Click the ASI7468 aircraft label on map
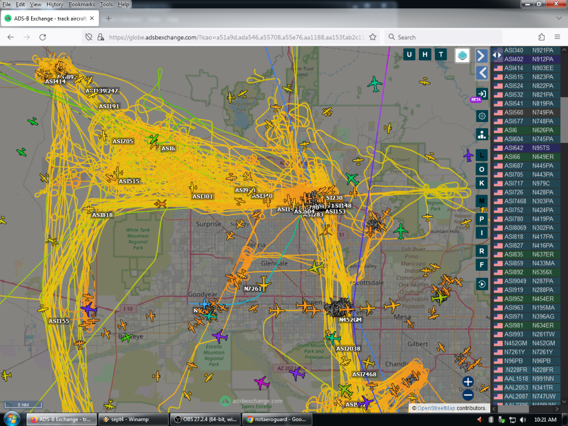The image size is (568, 426). click(x=364, y=374)
